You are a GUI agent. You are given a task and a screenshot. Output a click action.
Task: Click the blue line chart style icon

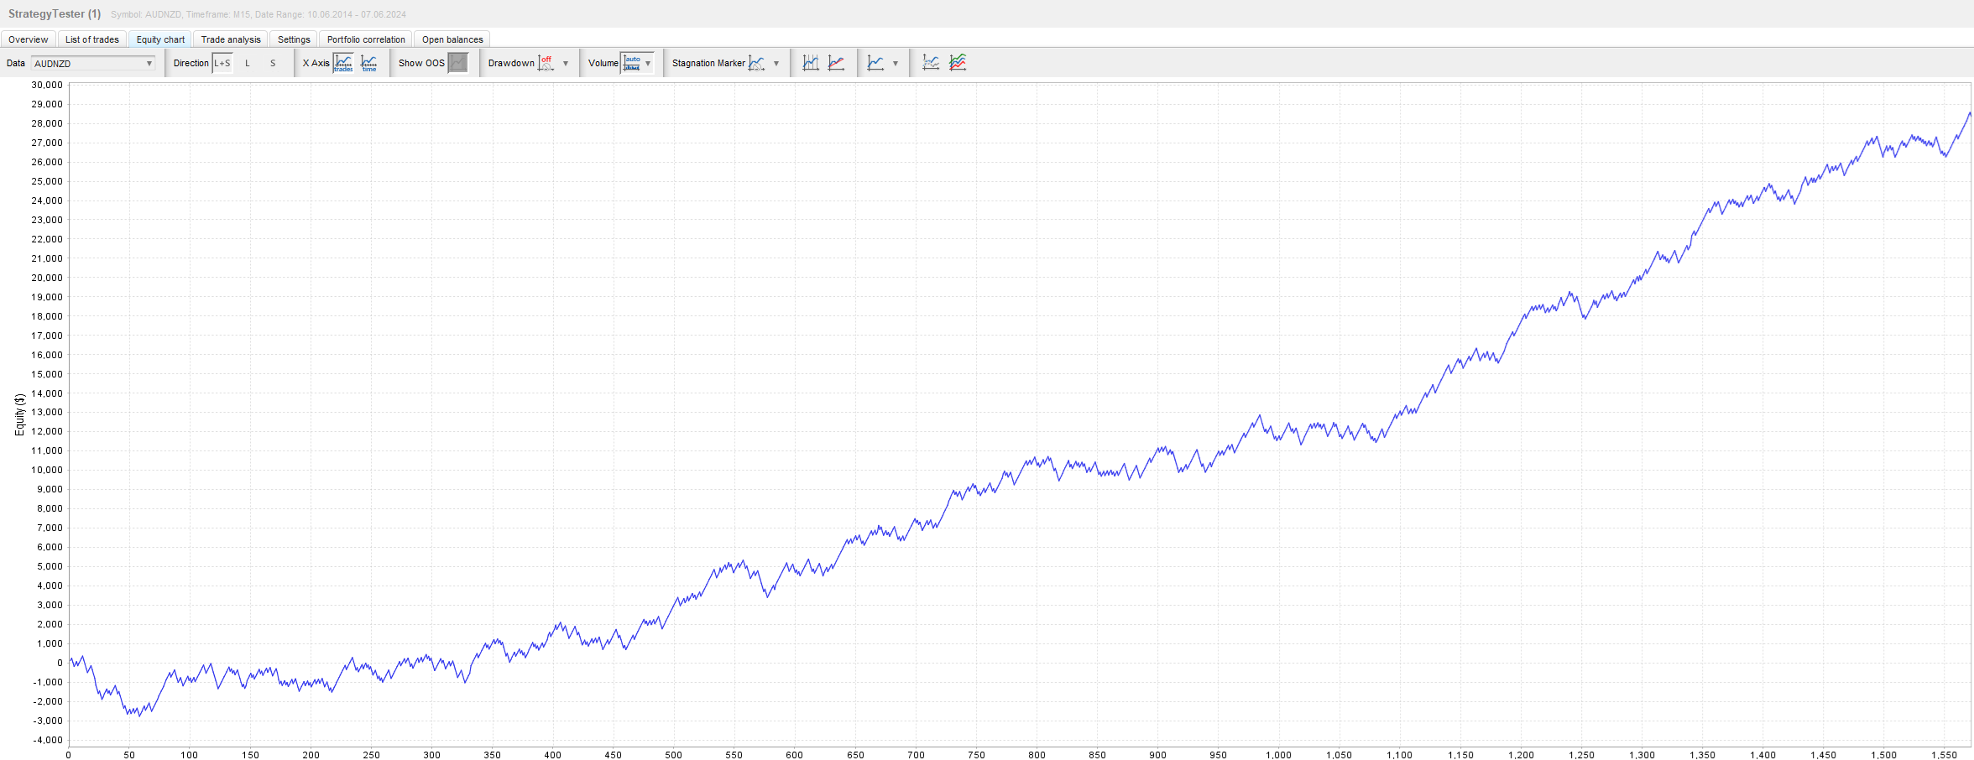click(x=876, y=63)
